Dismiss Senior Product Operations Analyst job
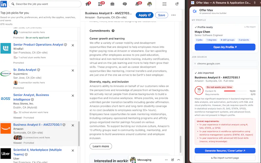 click(73, 45)
